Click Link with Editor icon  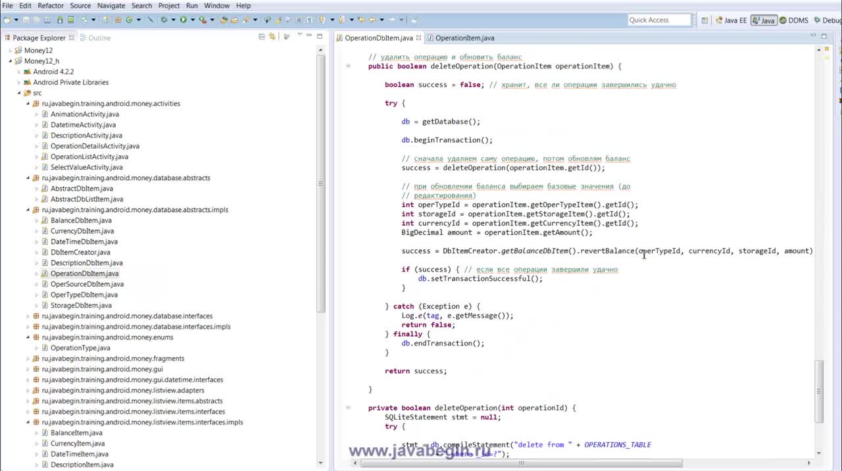[272, 37]
